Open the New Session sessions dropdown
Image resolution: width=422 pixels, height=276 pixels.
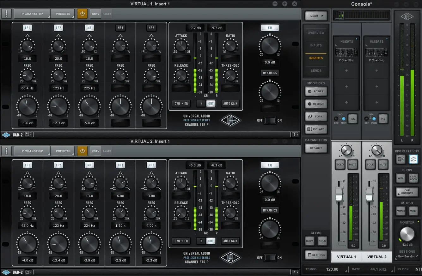click(x=407, y=256)
